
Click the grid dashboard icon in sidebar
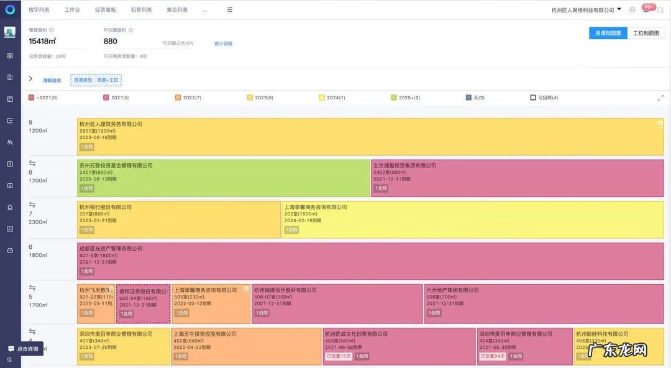pos(10,55)
